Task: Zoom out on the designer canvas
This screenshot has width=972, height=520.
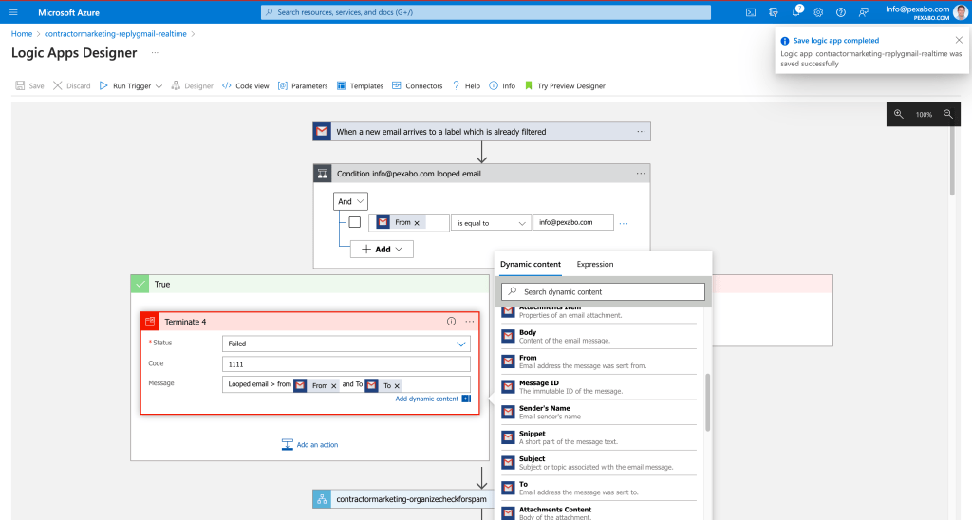Action: click(x=948, y=114)
